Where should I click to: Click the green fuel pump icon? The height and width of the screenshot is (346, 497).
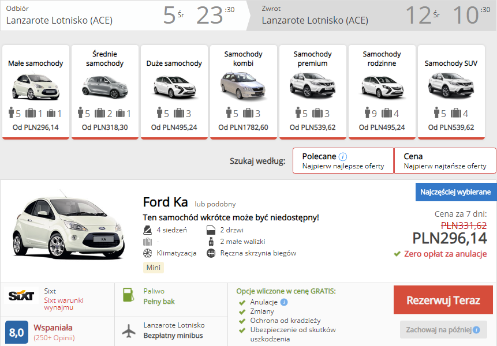(x=129, y=295)
